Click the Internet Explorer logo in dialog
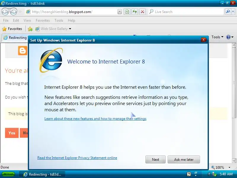Image resolution: width=237 pixels, height=178 pixels. [51, 60]
